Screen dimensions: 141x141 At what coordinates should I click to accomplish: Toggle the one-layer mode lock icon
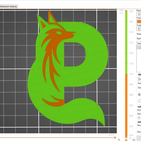point(126,140)
